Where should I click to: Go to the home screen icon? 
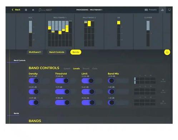pos(33,10)
